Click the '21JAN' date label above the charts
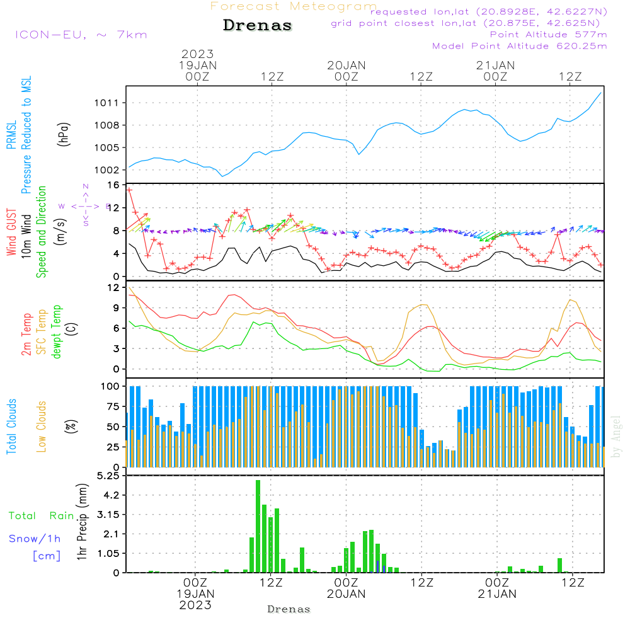Viewport: 630px width, 630px height. click(495, 66)
